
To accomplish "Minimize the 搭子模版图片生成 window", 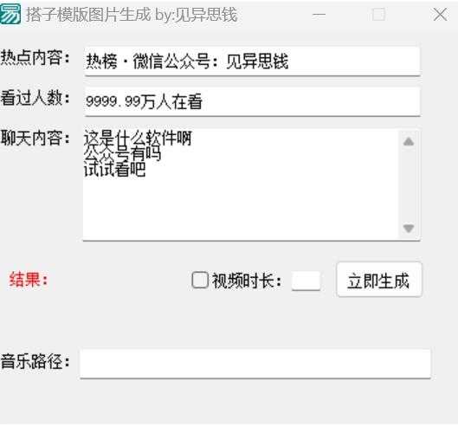I will [319, 15].
